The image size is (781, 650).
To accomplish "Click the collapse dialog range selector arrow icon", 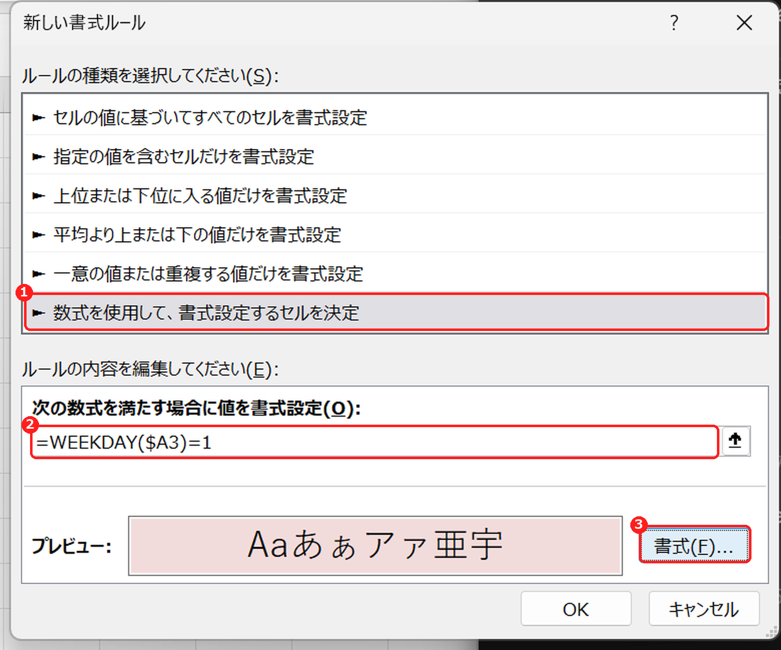I will pos(735,441).
